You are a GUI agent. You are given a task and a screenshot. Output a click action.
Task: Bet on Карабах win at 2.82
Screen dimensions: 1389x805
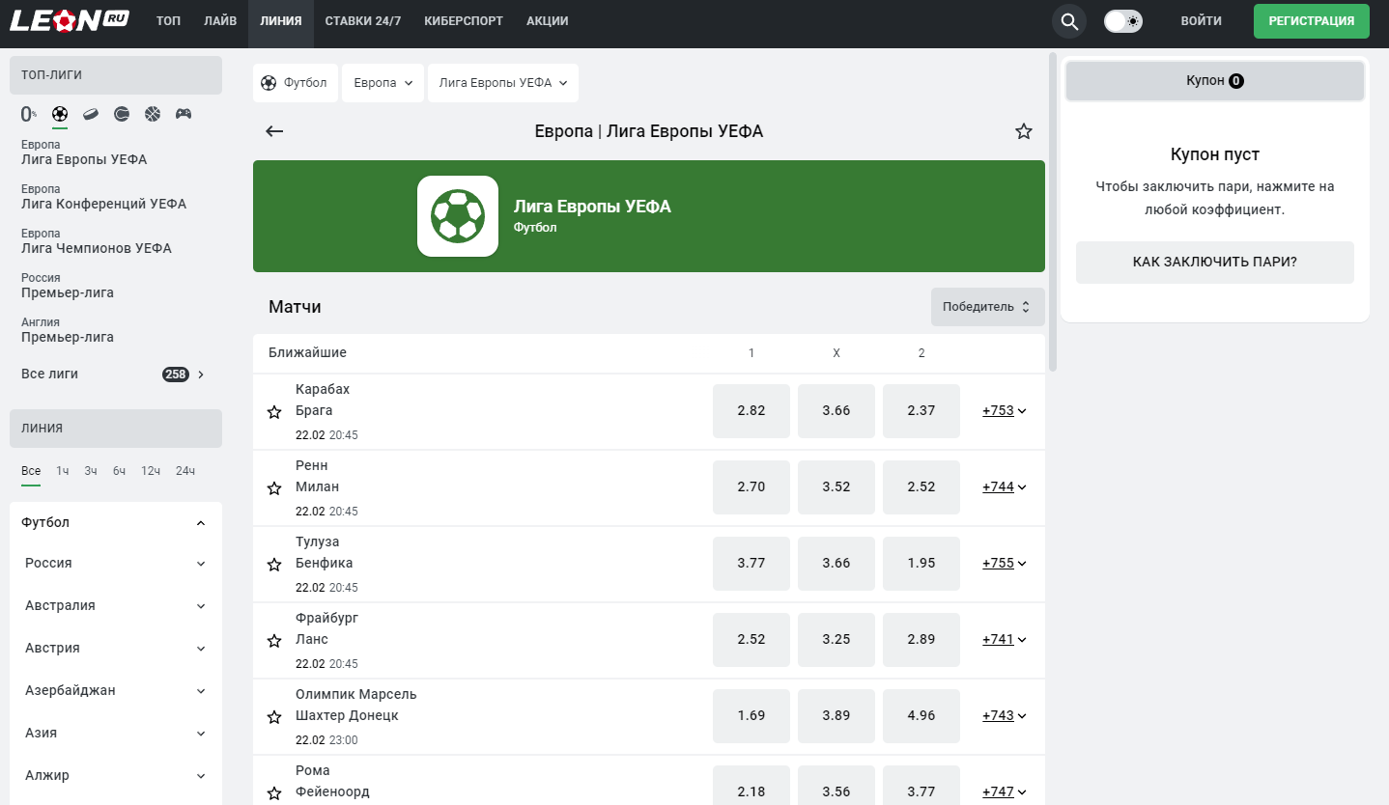point(751,411)
